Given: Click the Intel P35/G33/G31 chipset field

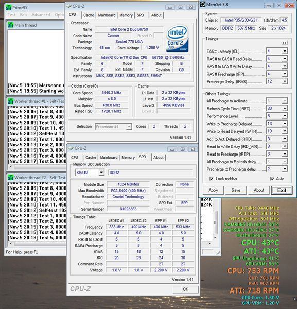Looking at the screenshot, I should (241, 20).
